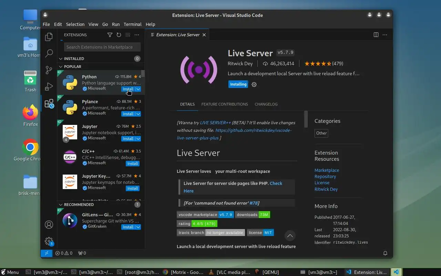Switch to the Changelog tab
The height and width of the screenshot is (276, 441).
(266, 104)
